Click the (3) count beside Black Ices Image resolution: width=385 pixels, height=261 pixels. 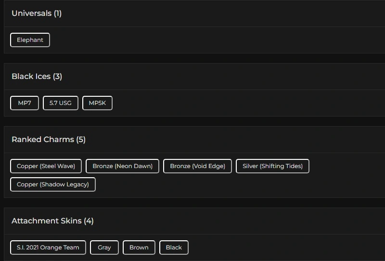[x=58, y=77]
